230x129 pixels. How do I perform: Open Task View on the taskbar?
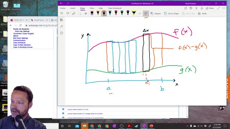pos(69,126)
